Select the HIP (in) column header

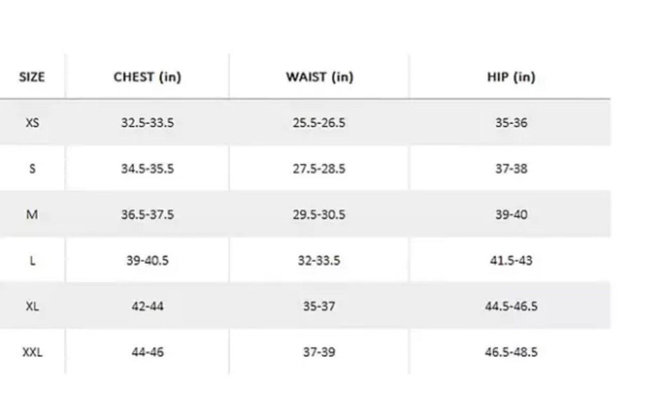(511, 77)
